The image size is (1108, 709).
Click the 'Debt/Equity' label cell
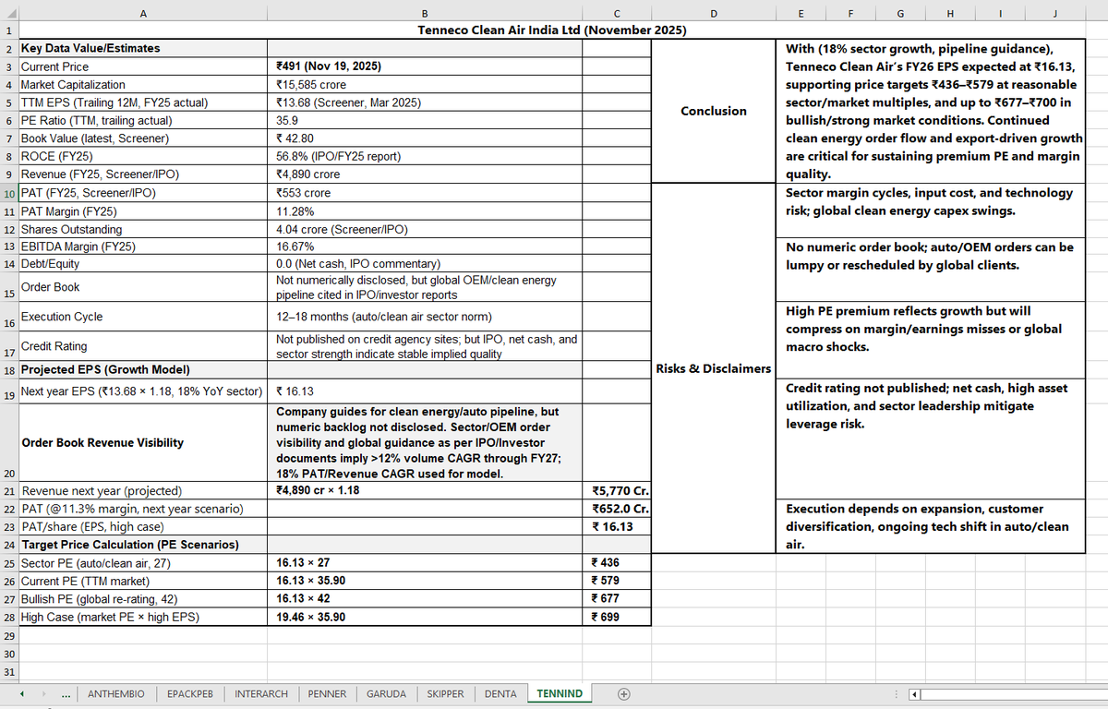(142, 264)
